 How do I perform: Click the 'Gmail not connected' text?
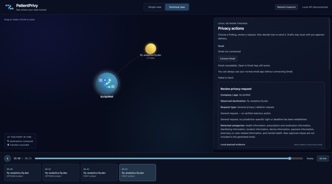229,51
